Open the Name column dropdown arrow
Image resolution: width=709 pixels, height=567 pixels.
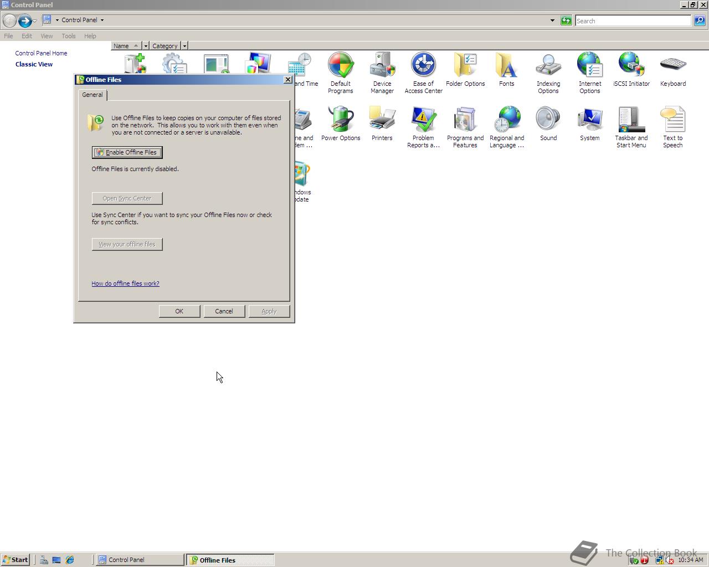pos(146,46)
